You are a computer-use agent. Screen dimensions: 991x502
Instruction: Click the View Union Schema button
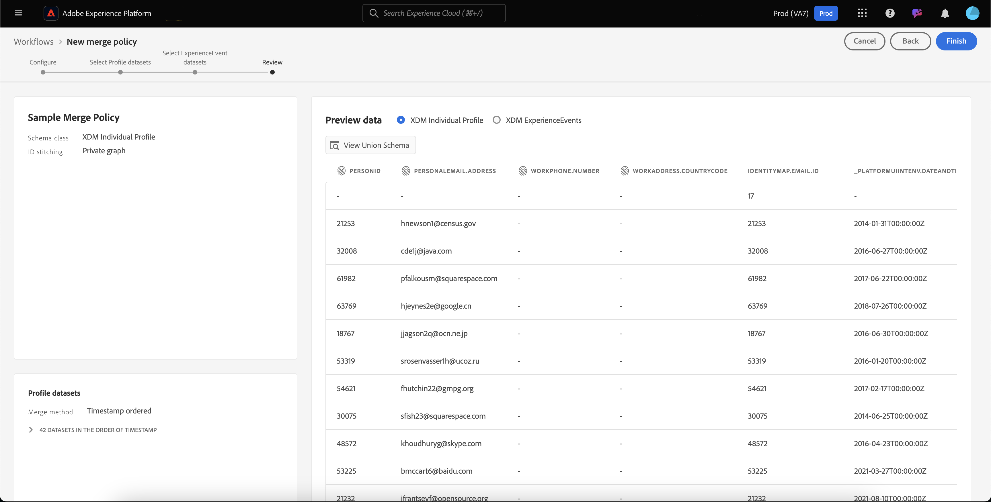370,145
